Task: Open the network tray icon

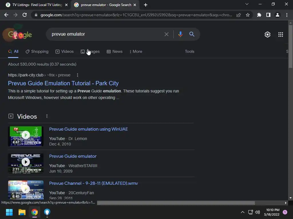Action: [x=250, y=212]
